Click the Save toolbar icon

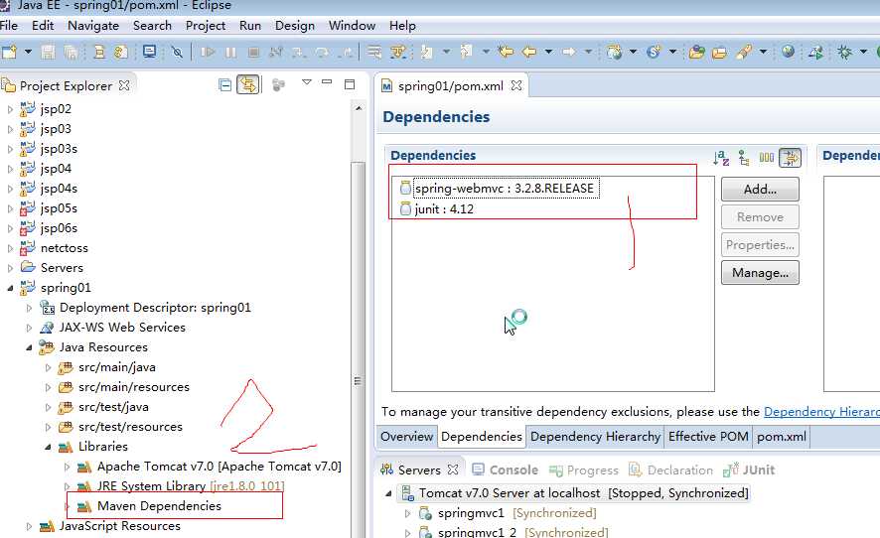[48, 53]
